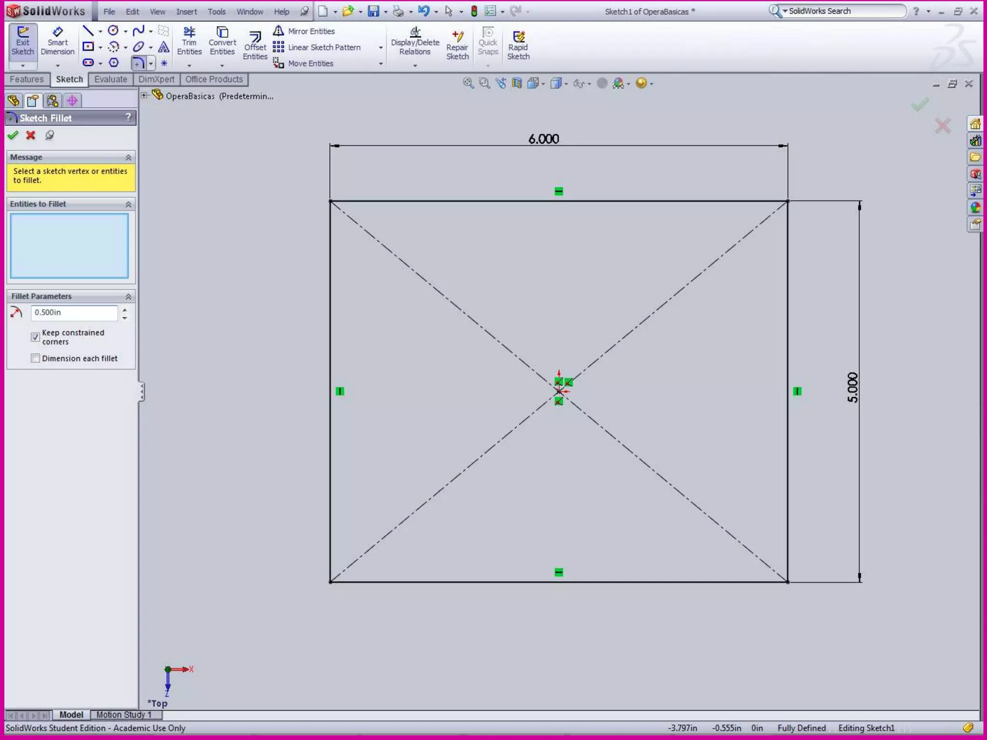The width and height of the screenshot is (987, 740).
Task: Uncheck Keep constrained corners
Action: point(35,337)
